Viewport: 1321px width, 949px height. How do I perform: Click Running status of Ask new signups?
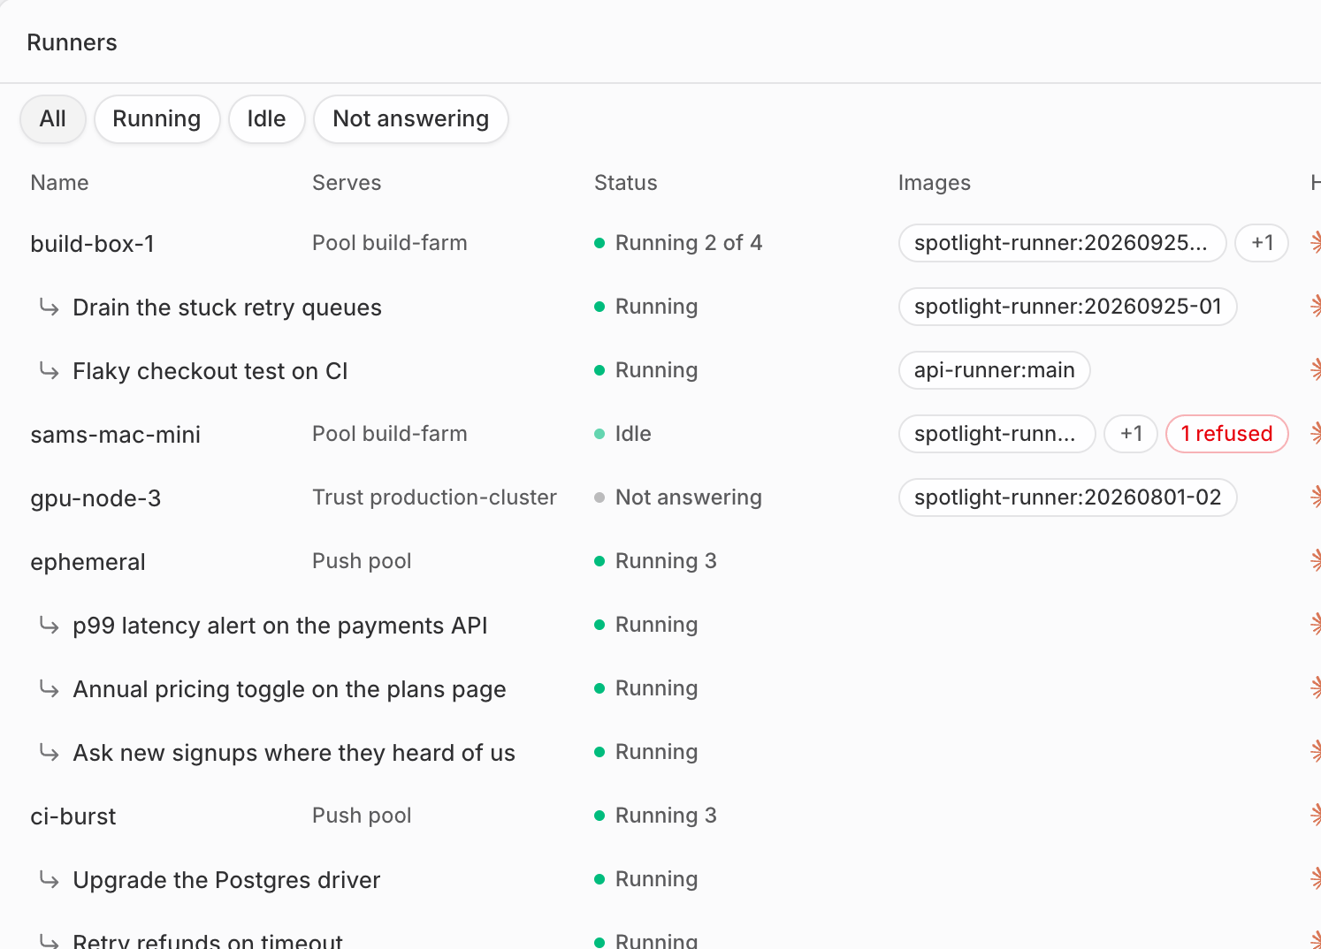[646, 752]
